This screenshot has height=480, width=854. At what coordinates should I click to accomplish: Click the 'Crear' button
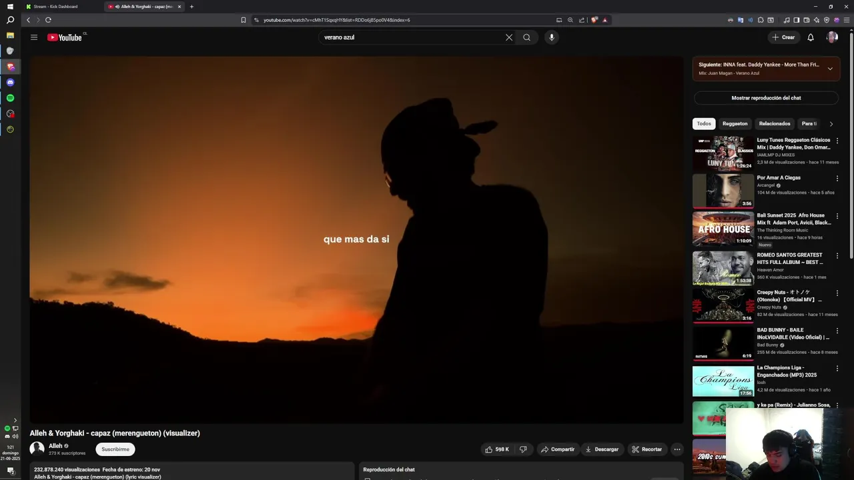click(783, 37)
